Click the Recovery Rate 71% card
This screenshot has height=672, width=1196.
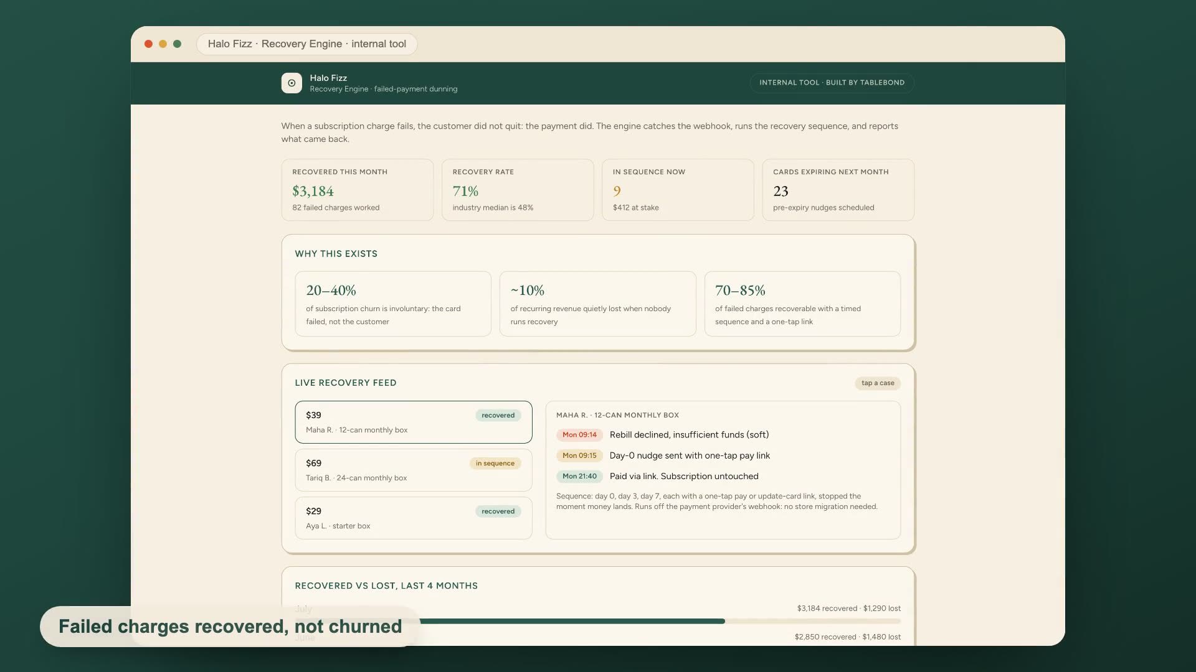pyautogui.click(x=518, y=190)
